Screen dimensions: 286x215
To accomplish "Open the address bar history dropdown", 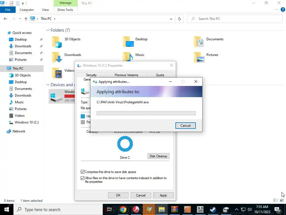I will [x=171, y=19].
